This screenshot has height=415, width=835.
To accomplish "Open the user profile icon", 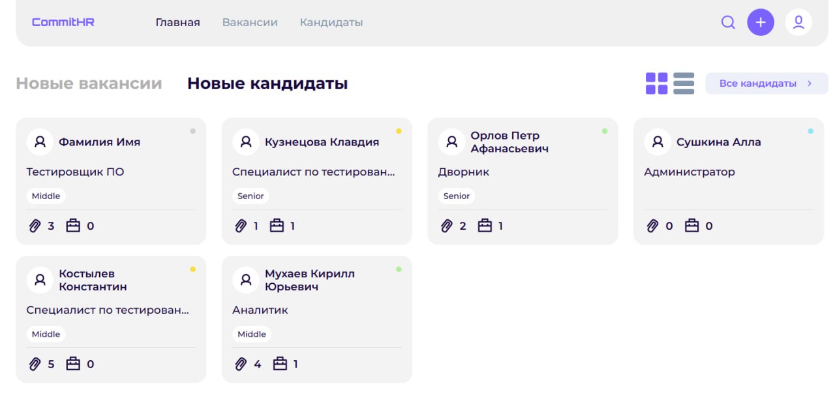I will [798, 22].
